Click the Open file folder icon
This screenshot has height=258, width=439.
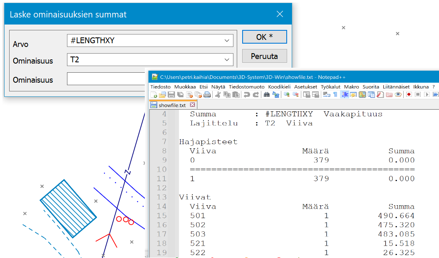(x=162, y=95)
